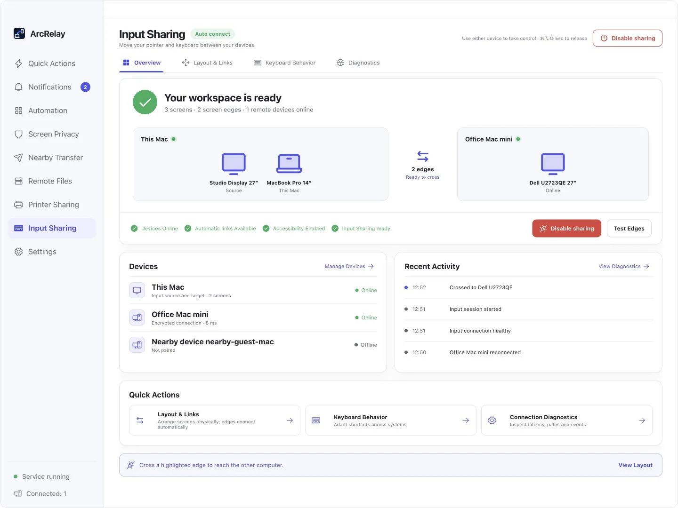Screen dimensions: 678x508
Task: Click Offline status of nearby-guest-mac
Action: pyautogui.click(x=366, y=345)
